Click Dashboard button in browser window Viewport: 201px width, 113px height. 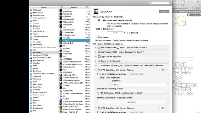pyautogui.click(x=194, y=12)
